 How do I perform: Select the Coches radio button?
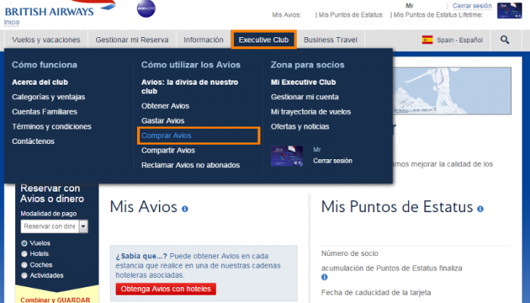click(x=24, y=265)
